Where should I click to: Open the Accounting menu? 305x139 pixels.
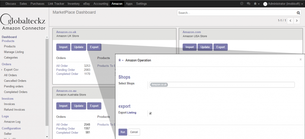[x=101, y=4]
